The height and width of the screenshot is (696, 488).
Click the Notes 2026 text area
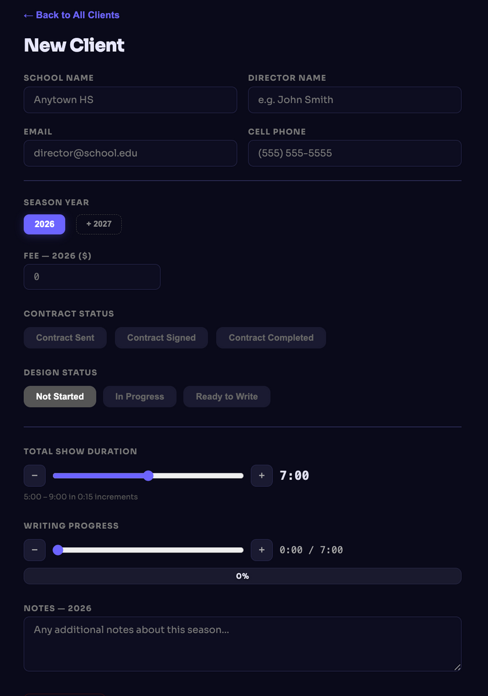(x=242, y=644)
